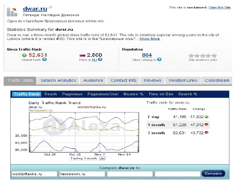The height and width of the screenshot is (184, 236).
Task: Click the 864 sites linking in link
Action: click(x=147, y=55)
